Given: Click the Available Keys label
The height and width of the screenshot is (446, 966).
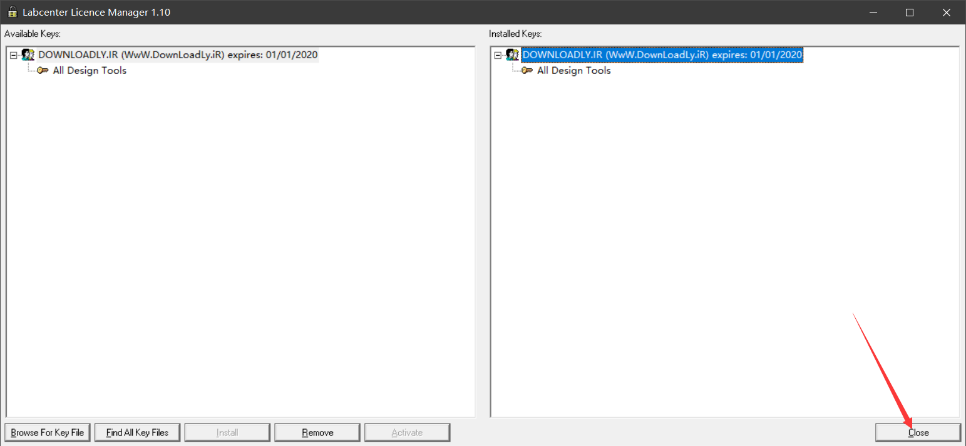Looking at the screenshot, I should point(33,33).
